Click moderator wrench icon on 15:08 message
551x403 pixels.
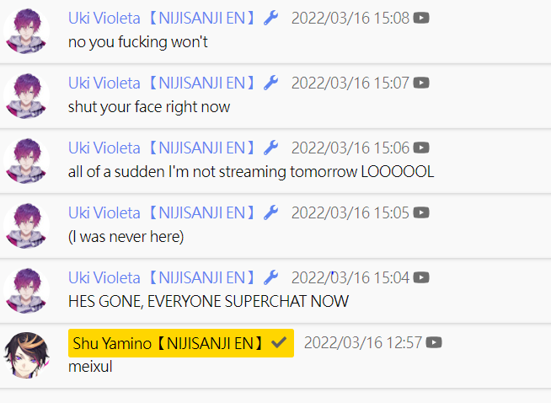(x=270, y=18)
